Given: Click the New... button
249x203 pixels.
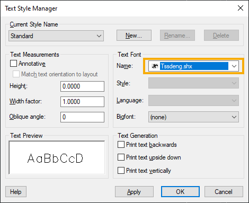Looking at the screenshot, I should click(x=134, y=36).
